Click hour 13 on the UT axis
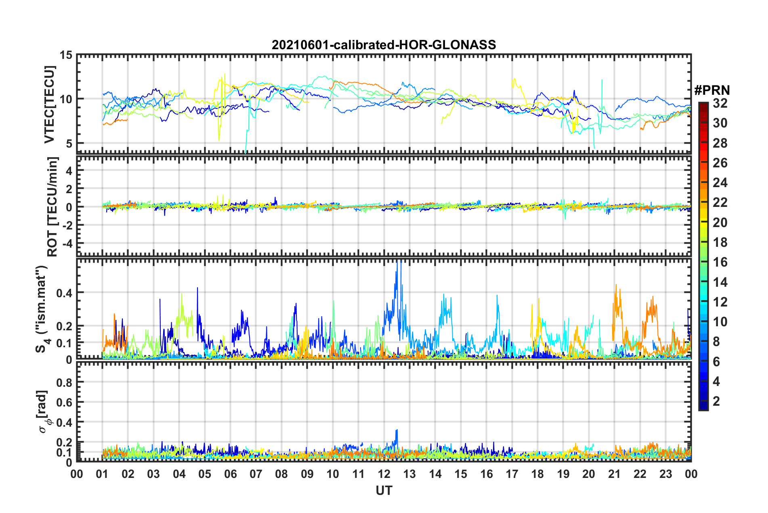 pos(409,474)
